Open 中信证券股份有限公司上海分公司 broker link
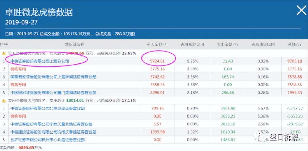The height and width of the screenshot is (151, 308). [40, 61]
